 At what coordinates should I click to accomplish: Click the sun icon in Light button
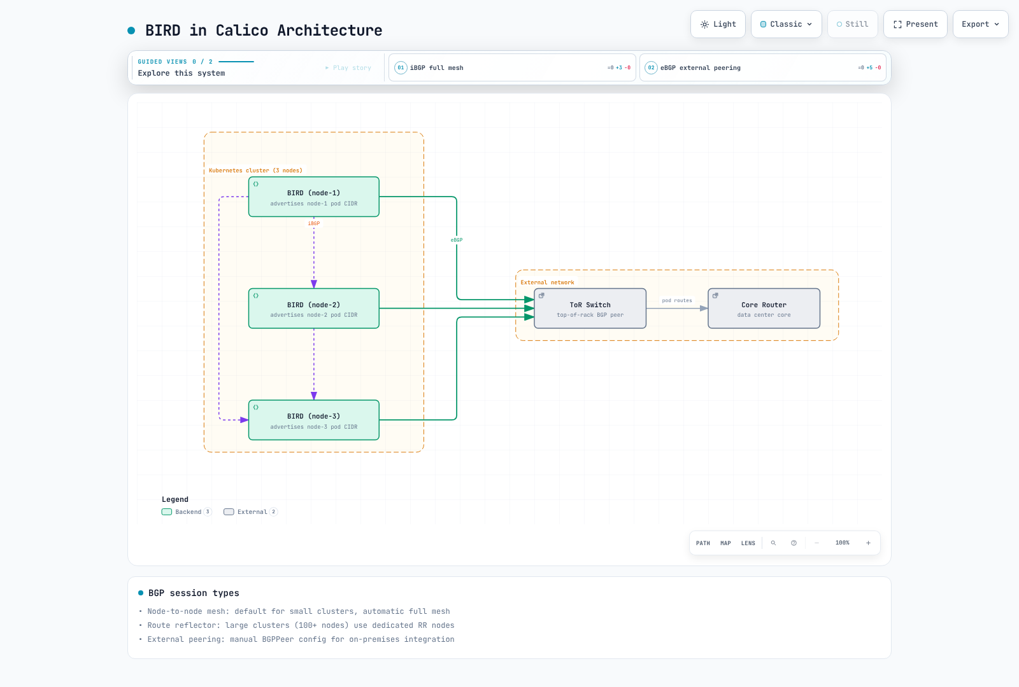(x=704, y=24)
